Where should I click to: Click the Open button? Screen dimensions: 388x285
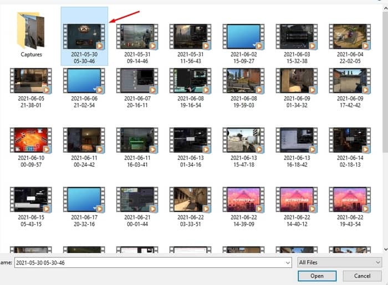[x=317, y=276]
